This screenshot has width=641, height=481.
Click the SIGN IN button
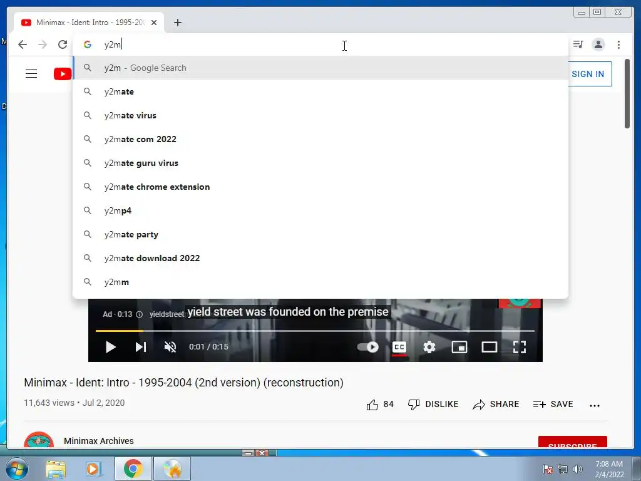click(588, 74)
